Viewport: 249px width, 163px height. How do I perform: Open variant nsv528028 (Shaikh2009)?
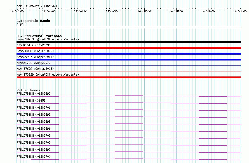[35, 51]
